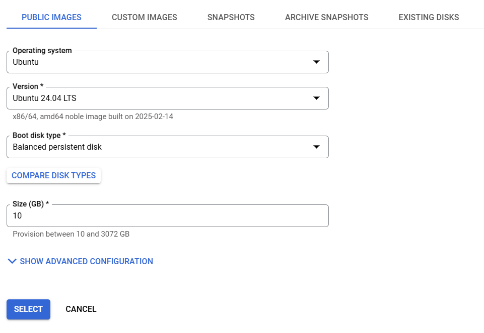Click the Balanced persistent disk selection text

(57, 147)
